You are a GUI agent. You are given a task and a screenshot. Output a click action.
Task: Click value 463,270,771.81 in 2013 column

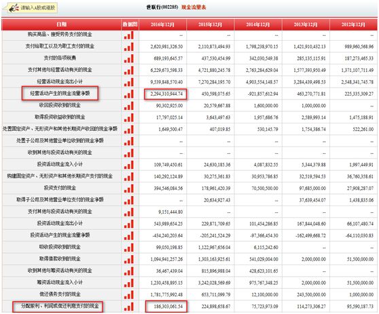pos(311,94)
